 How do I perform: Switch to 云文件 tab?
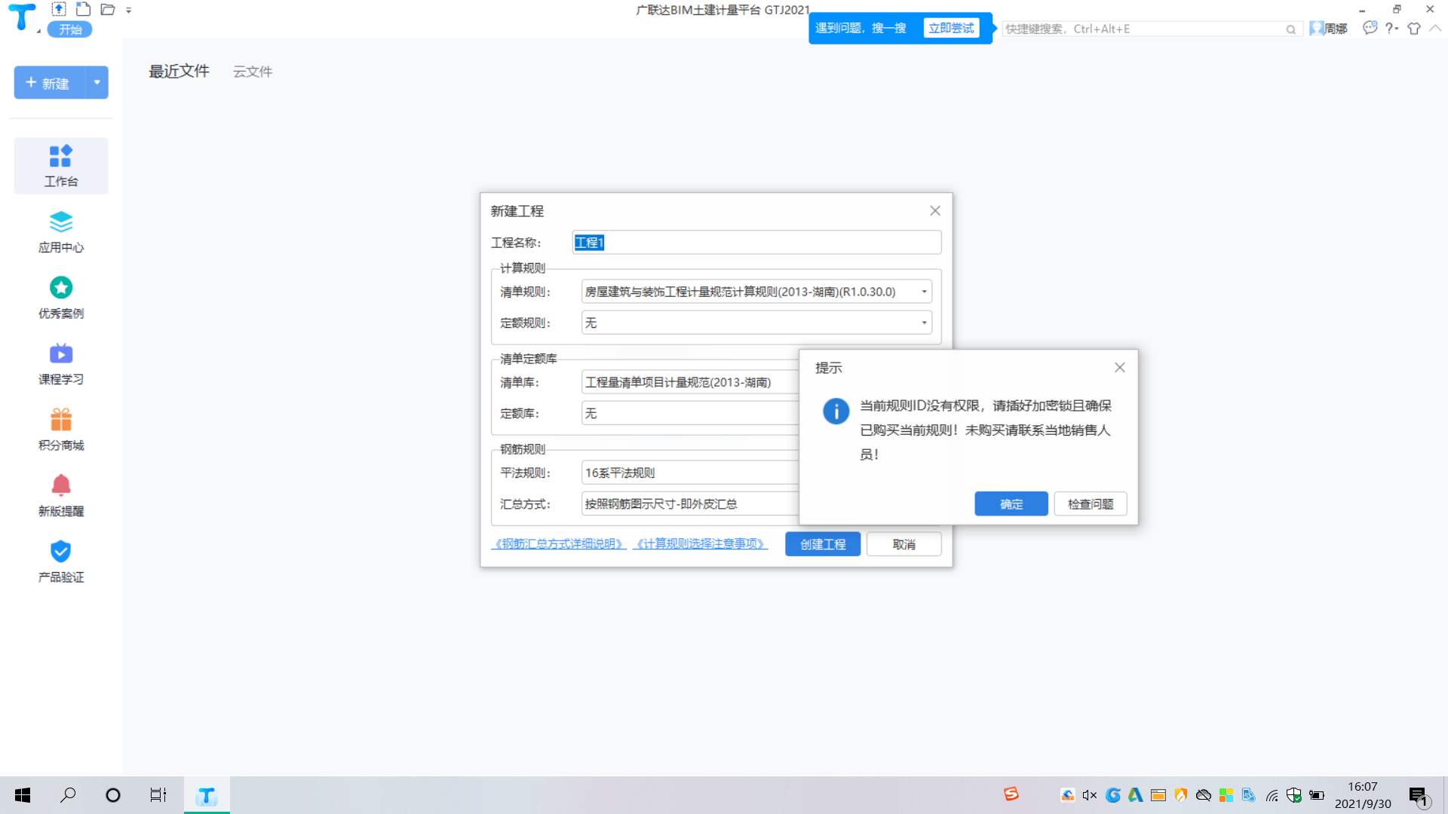pyautogui.click(x=253, y=72)
